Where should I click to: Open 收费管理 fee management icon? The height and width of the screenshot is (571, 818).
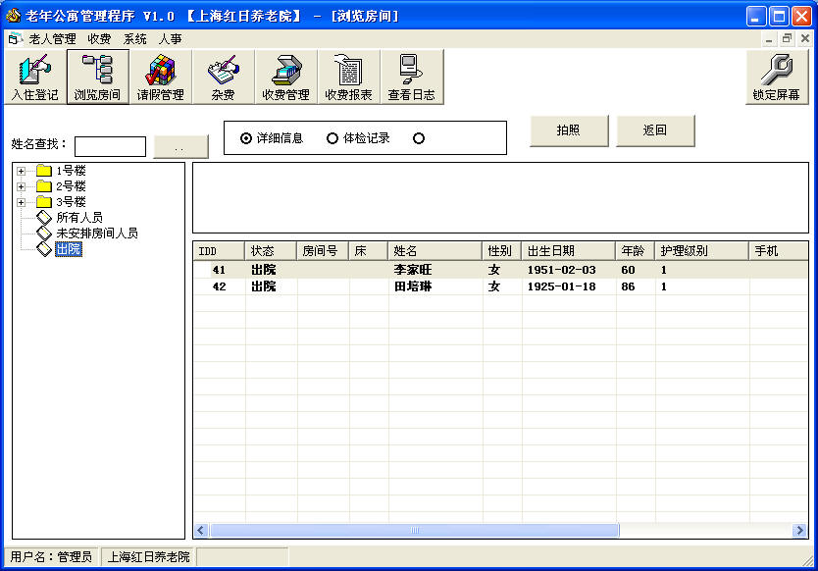pyautogui.click(x=285, y=77)
